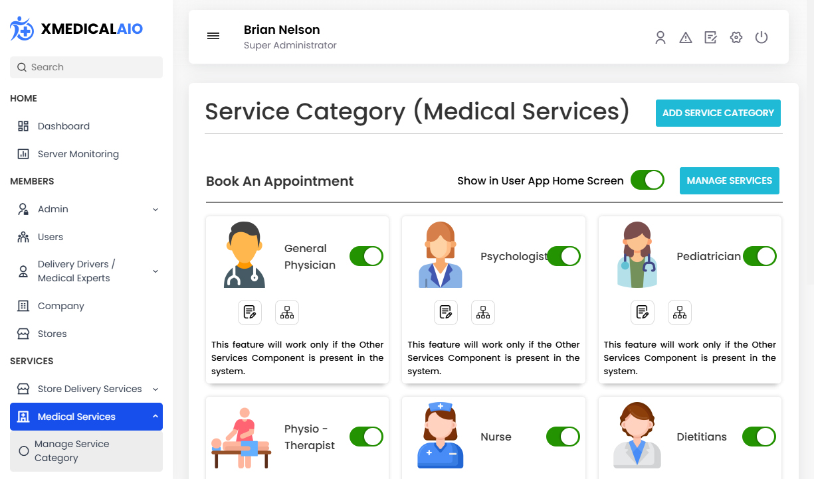Viewport: 814px width, 479px height.
Task: Click the warning triangle alert icon
Action: point(685,38)
